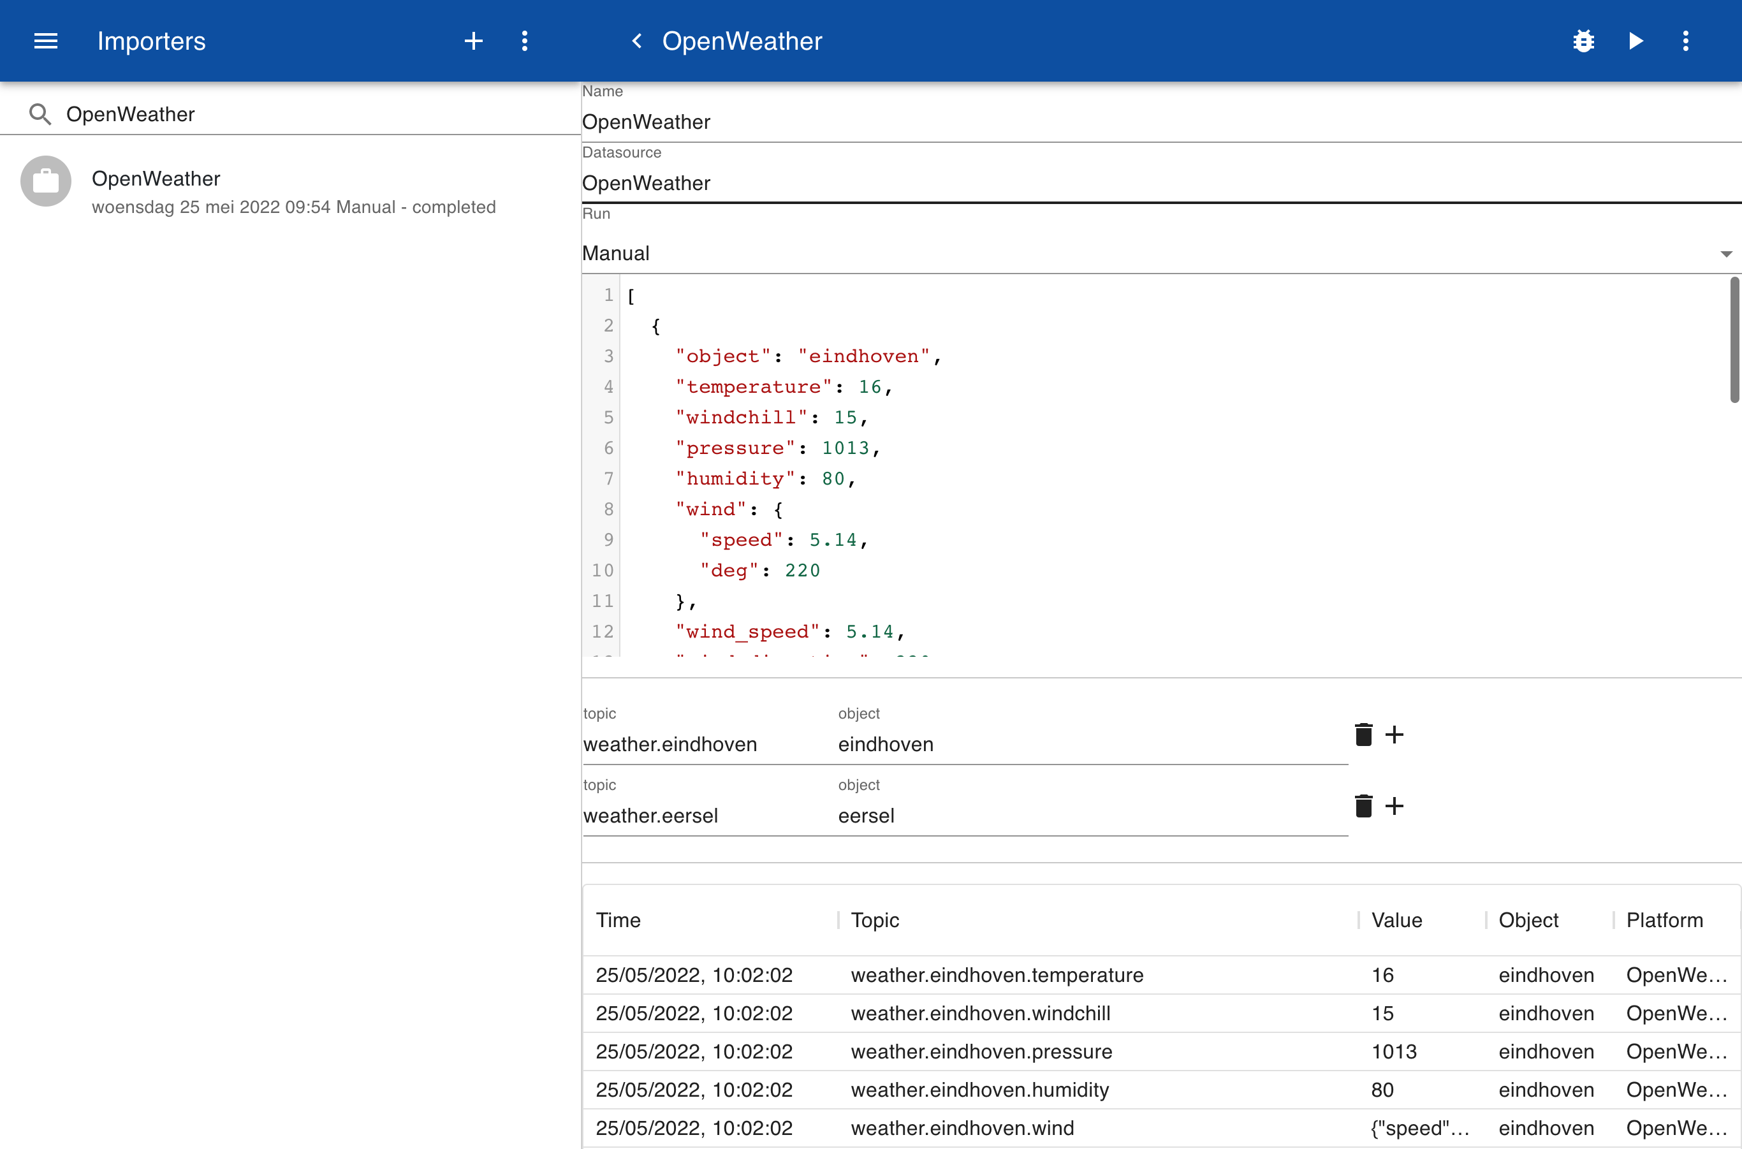Add mapping after weather.eersel row

(1394, 806)
